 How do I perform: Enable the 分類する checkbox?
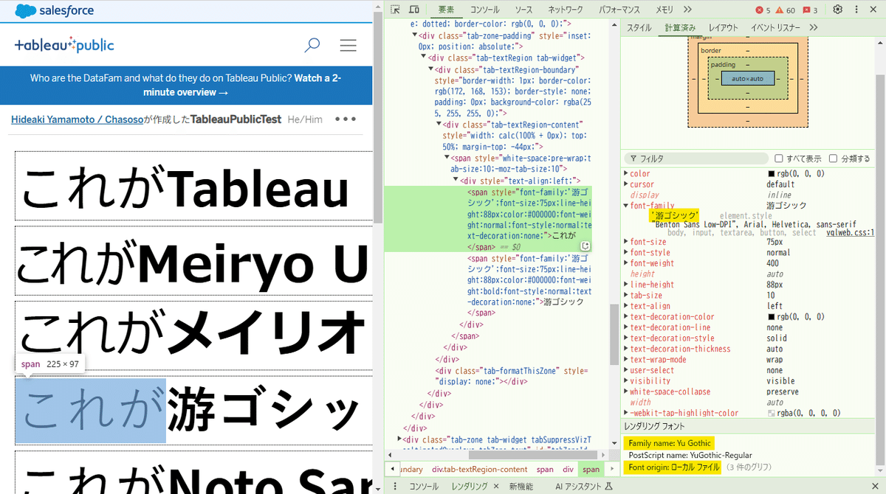pyautogui.click(x=833, y=159)
